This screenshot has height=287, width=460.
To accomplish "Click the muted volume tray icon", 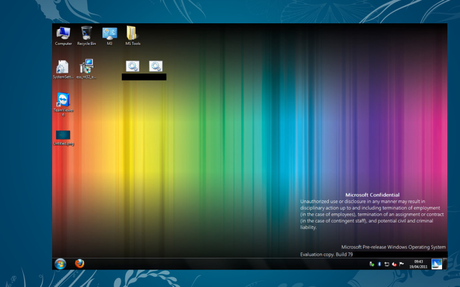I will point(394,264).
